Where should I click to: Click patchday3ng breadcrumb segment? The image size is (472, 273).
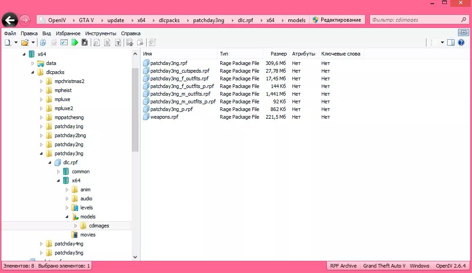[208, 20]
